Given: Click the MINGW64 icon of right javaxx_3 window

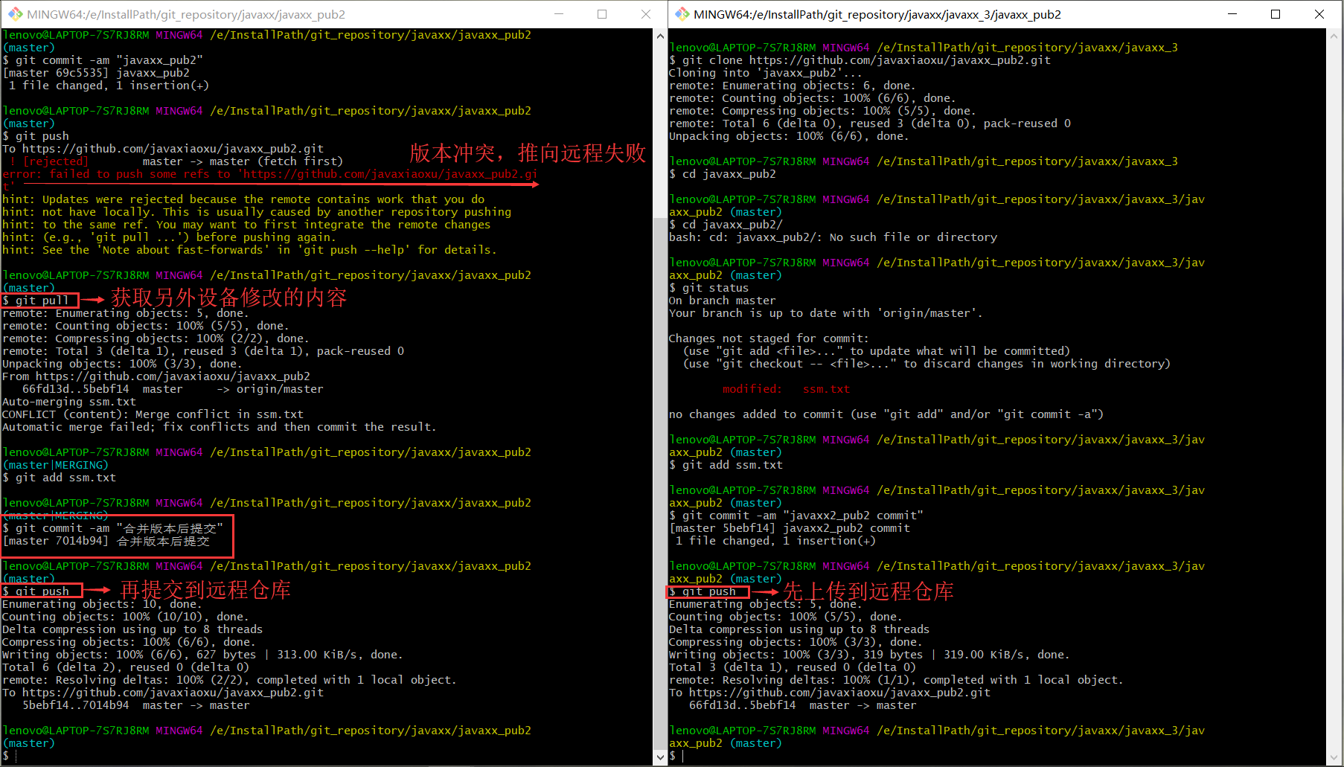Looking at the screenshot, I should [682, 14].
